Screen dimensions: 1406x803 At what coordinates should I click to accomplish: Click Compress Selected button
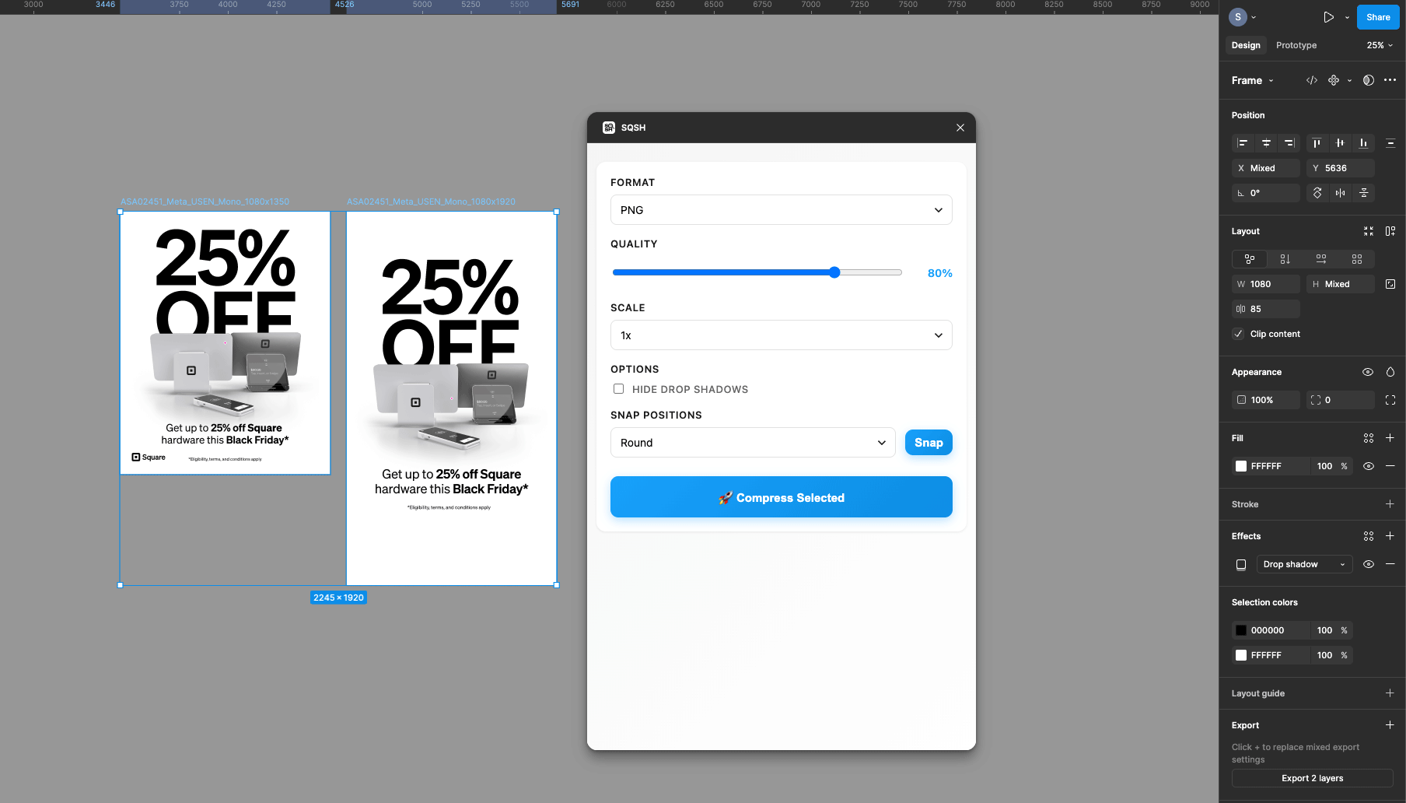[781, 497]
